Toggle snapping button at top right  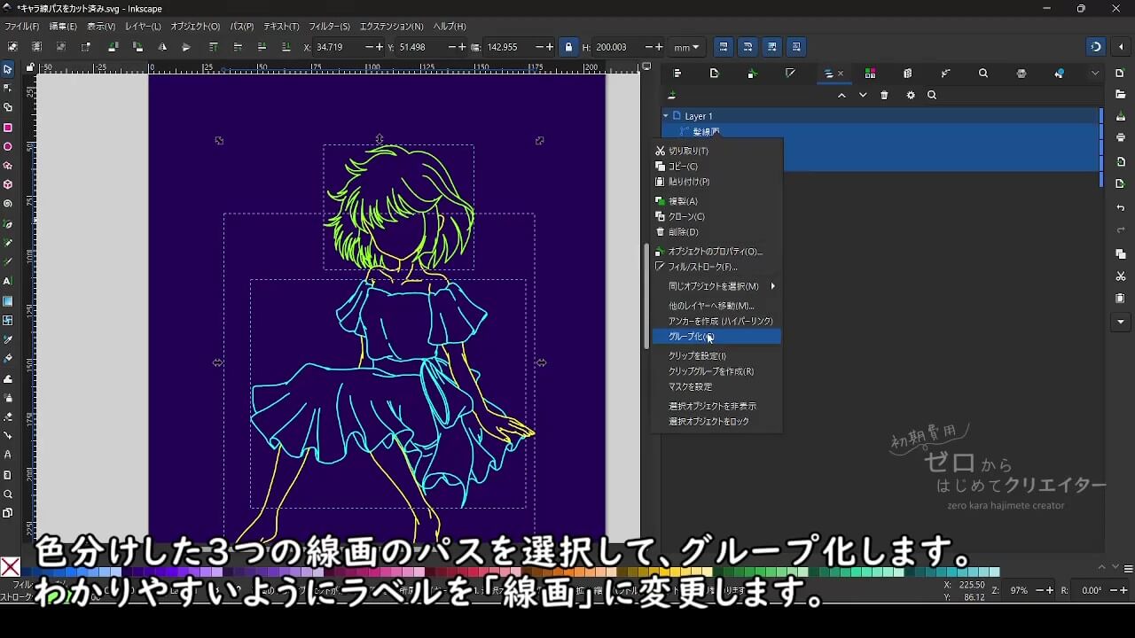coord(1096,47)
